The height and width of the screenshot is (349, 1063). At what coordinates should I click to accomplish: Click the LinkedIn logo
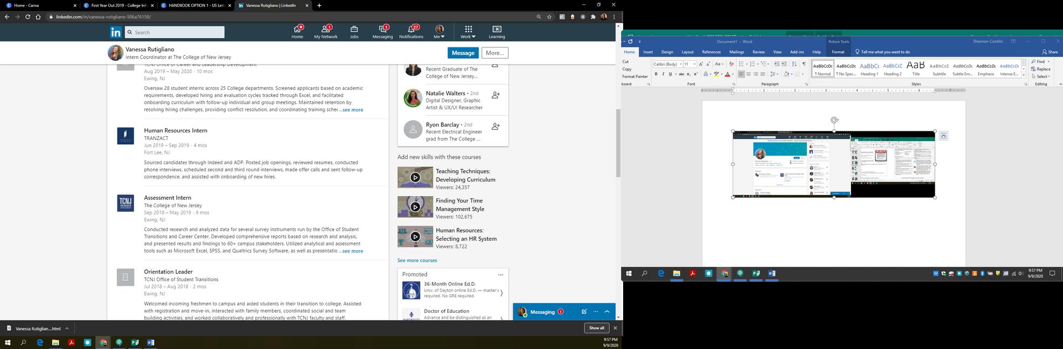(x=115, y=32)
